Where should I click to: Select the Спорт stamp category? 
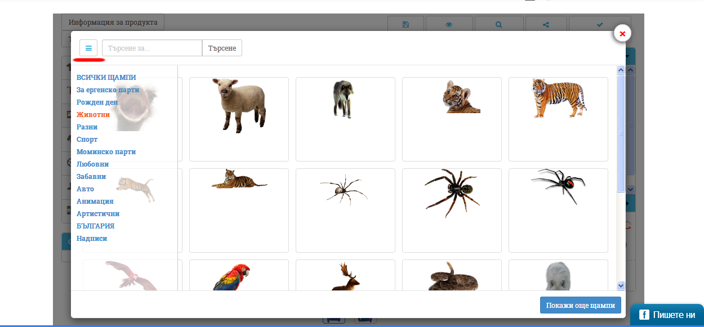tap(87, 140)
